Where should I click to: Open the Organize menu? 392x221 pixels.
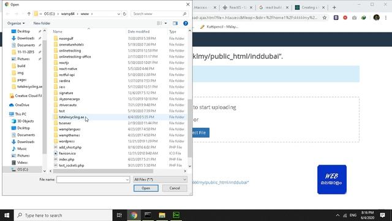pyautogui.click(x=16, y=23)
